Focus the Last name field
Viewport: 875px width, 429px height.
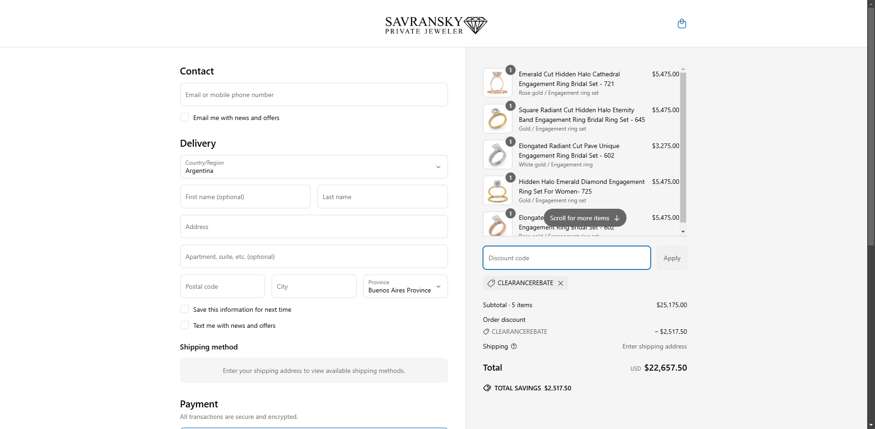tap(382, 197)
